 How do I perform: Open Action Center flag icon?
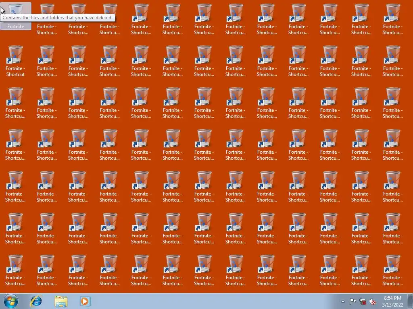point(353,301)
